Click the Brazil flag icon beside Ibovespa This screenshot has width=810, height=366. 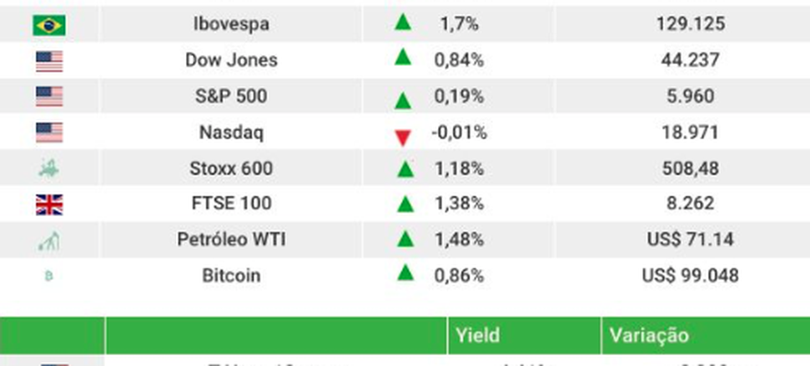(49, 25)
